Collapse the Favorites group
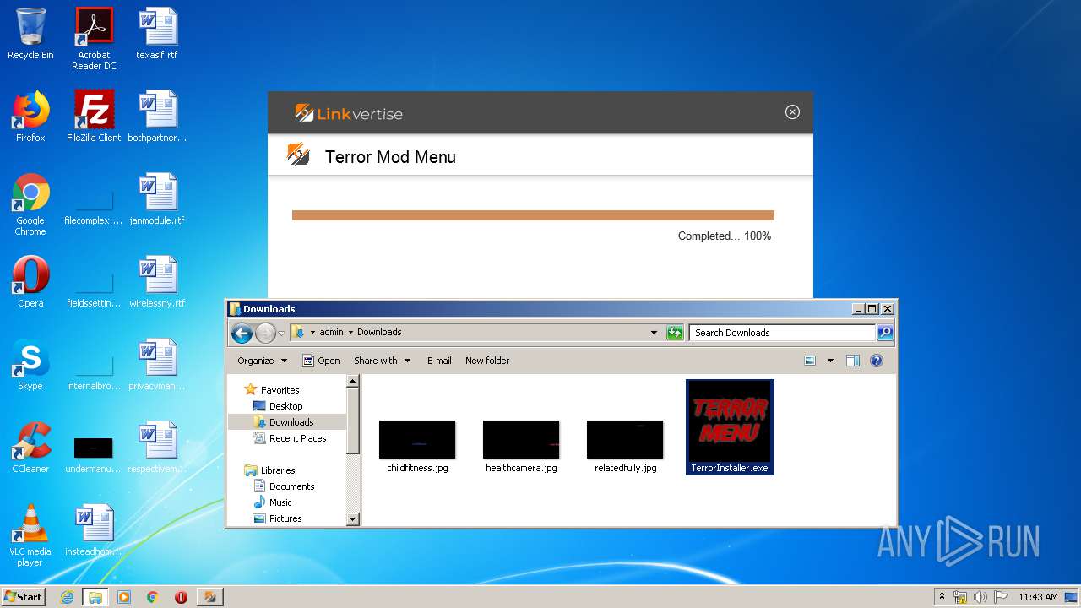1081x608 pixels. pos(272,390)
